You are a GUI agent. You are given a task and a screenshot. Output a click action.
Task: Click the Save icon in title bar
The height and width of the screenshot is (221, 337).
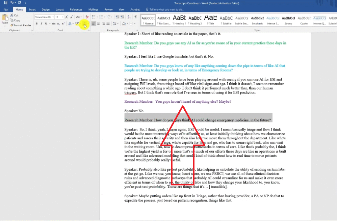(x=6, y=3)
